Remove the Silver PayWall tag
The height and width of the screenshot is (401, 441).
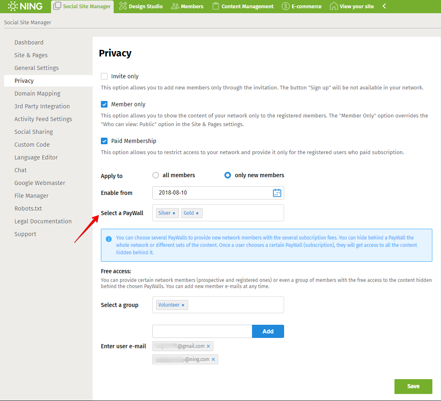(174, 213)
